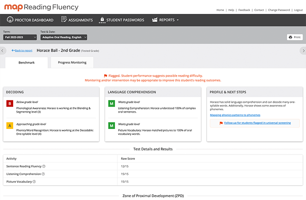Click the Proctor Dashboard gauge icon
Image resolution: width=306 pixels, height=200 pixels.
pyautogui.click(x=10, y=20)
